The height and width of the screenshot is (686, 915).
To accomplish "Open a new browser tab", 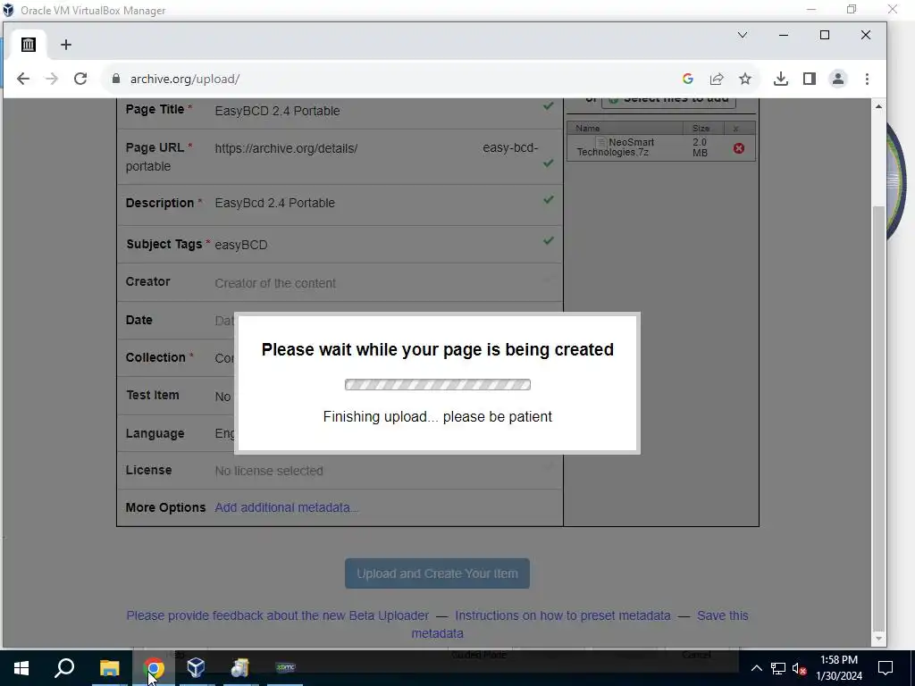I will (x=66, y=45).
